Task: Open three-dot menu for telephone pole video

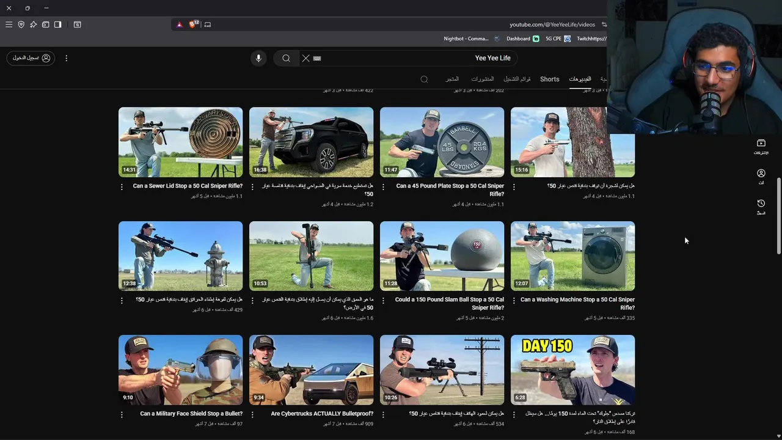Action: click(x=383, y=414)
